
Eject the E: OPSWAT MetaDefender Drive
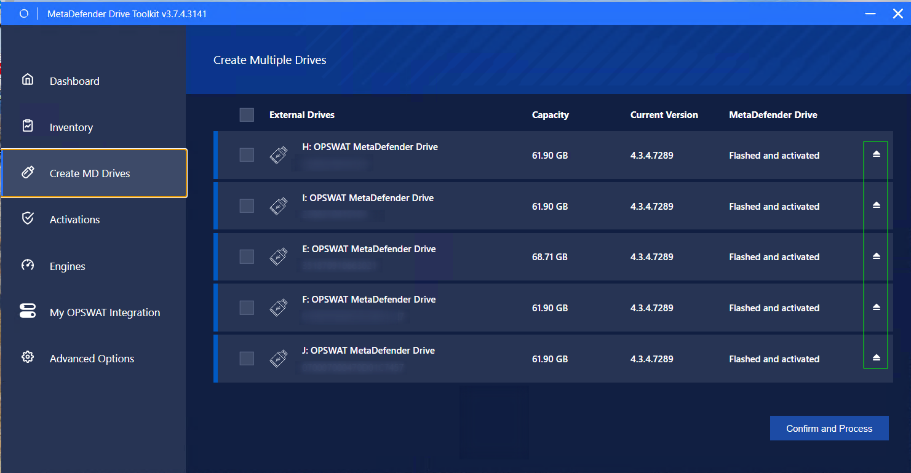(x=877, y=256)
